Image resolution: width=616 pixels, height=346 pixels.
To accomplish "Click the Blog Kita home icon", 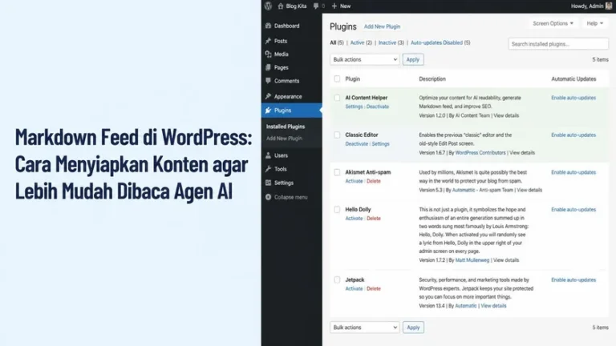I will [281, 6].
